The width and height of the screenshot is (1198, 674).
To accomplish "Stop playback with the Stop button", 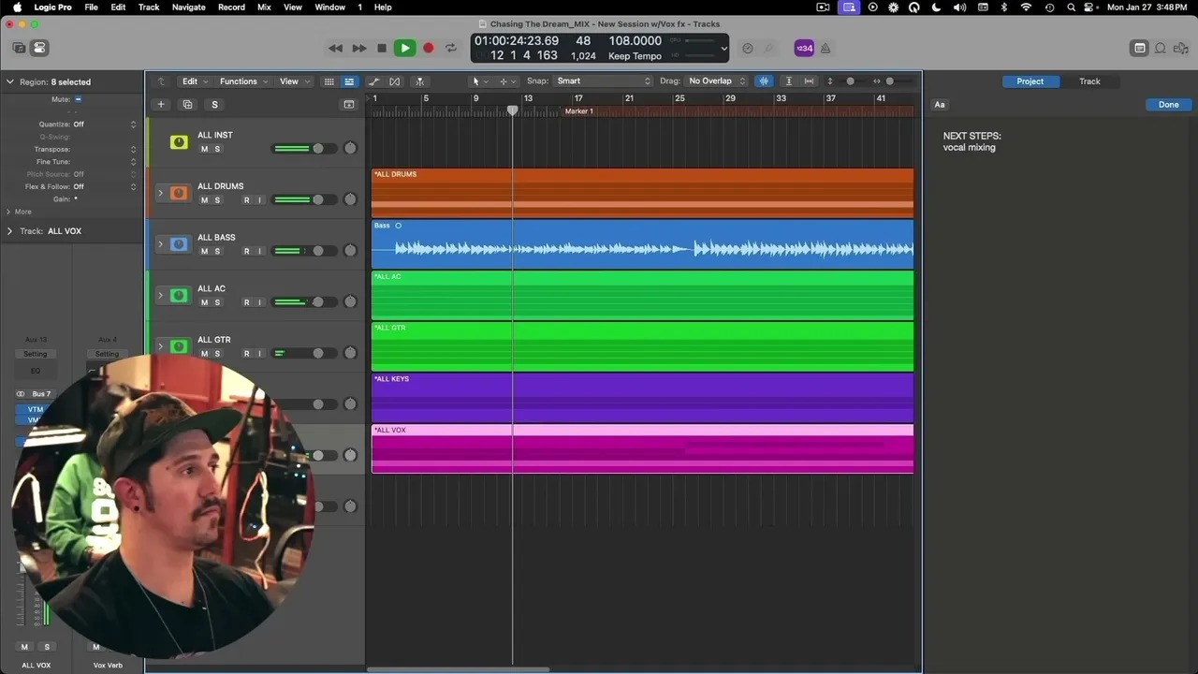I will [382, 48].
